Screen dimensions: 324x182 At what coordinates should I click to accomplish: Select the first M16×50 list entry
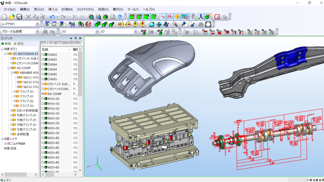53,99
